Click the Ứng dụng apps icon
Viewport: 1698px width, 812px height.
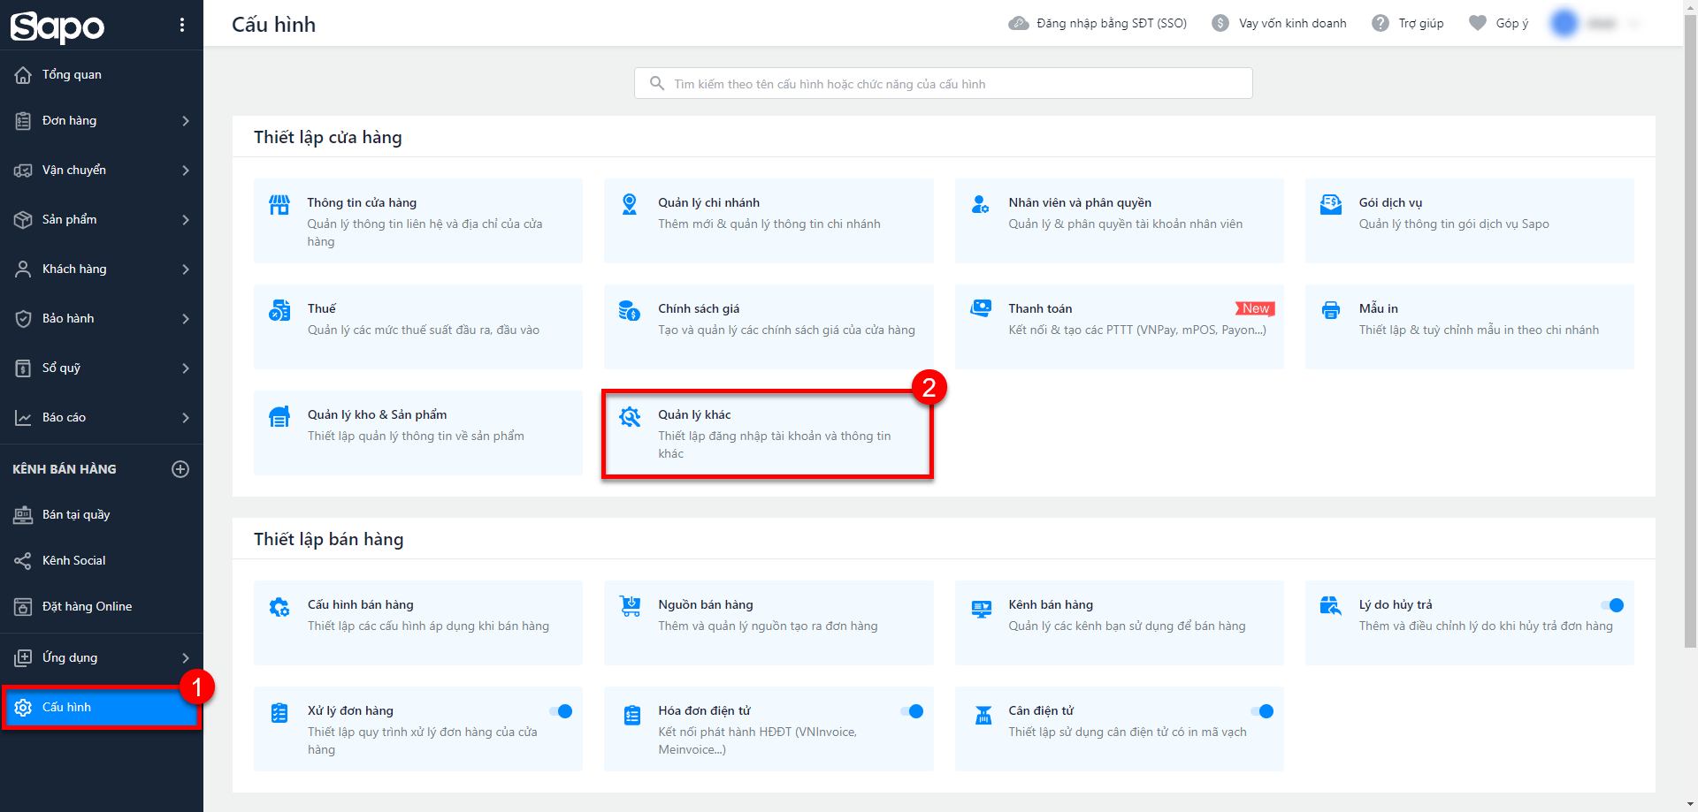(23, 658)
